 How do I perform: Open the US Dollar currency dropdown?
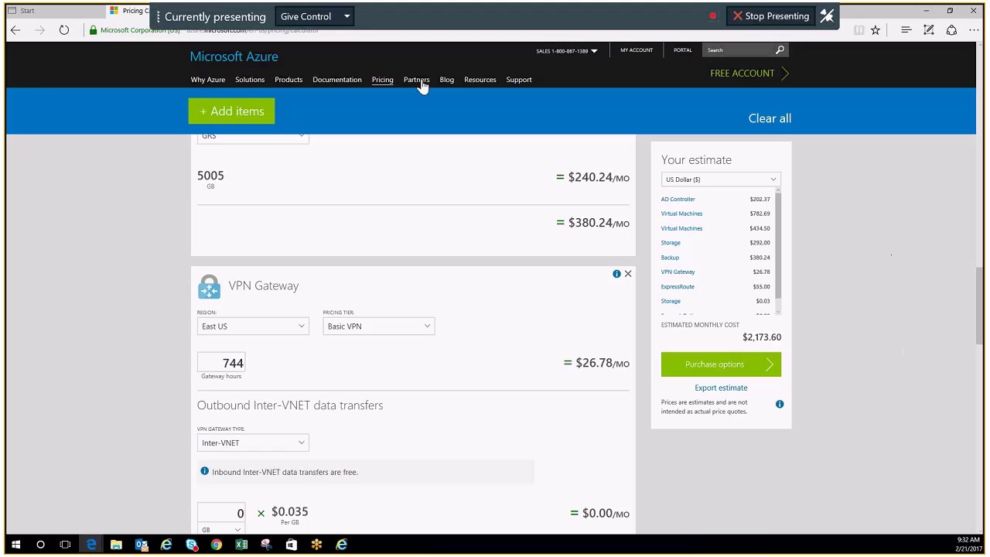point(720,179)
